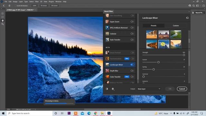Enable the Depth Blur toggle
This screenshot has width=206, height=116.
132,71
